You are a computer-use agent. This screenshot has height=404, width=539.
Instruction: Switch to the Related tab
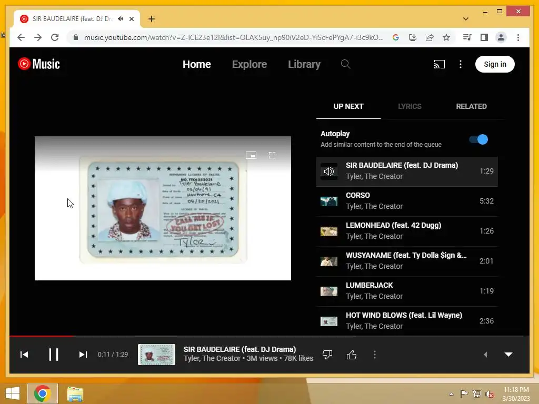click(471, 106)
